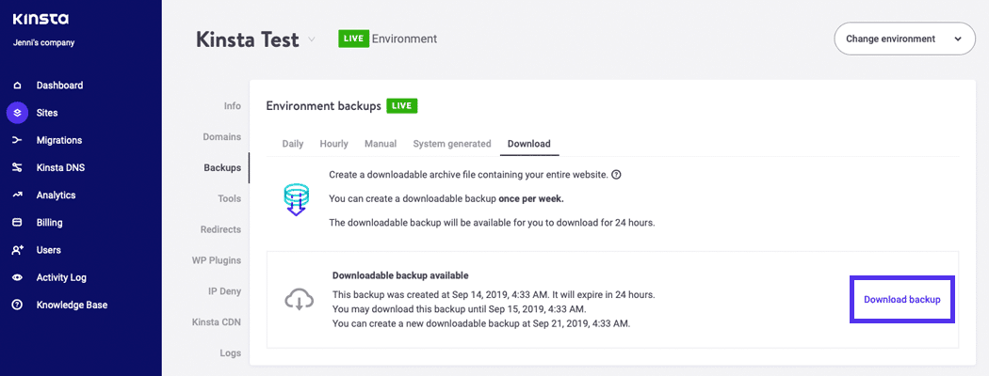This screenshot has width=989, height=376.
Task: Expand the Kinsta Test site switcher chevron
Action: coord(313,39)
